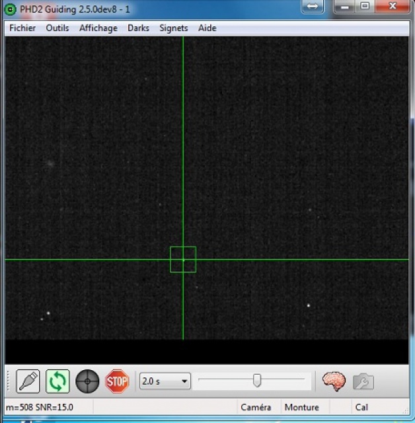
Task: Click the PHD2 application icon in title bar
Action: point(11,10)
